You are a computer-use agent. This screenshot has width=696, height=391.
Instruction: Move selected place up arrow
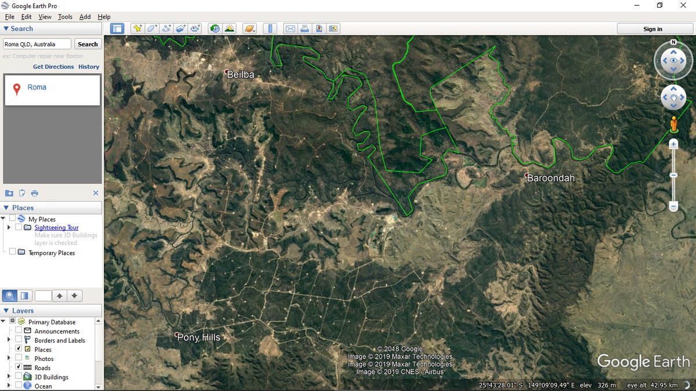click(x=59, y=296)
